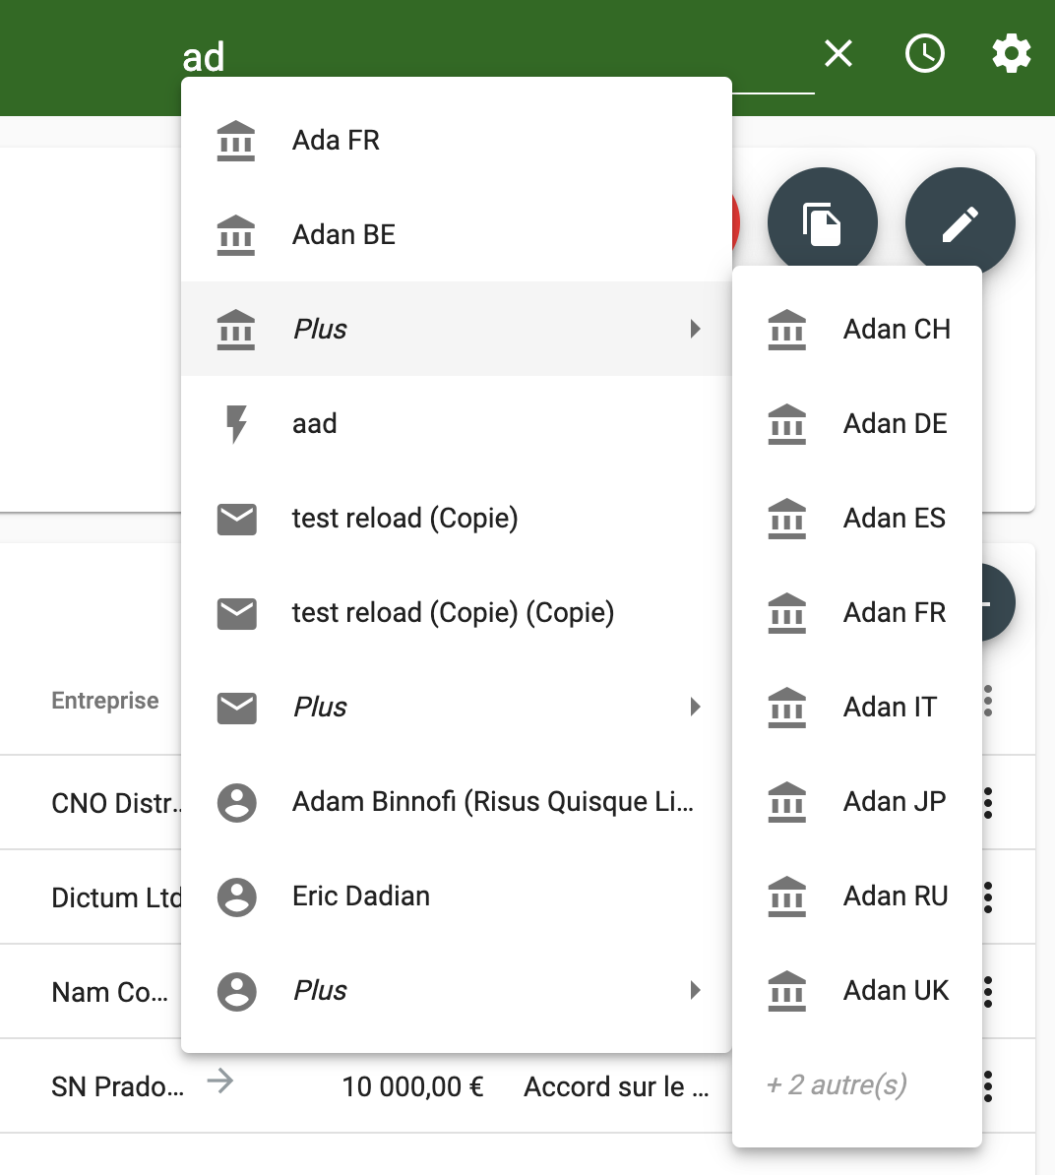
Task: Select contact Adam Binnofi
Action: 457,801
